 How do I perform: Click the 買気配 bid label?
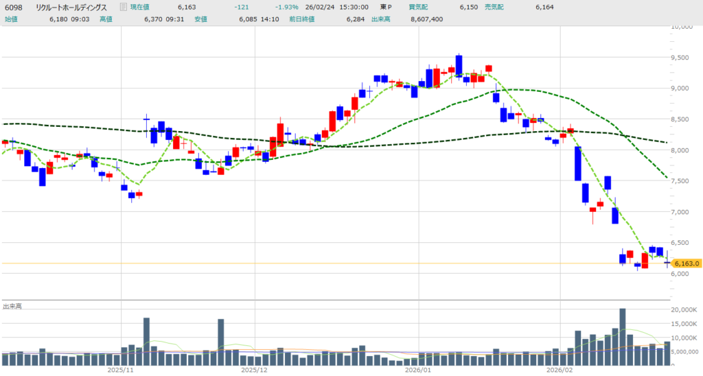[417, 7]
